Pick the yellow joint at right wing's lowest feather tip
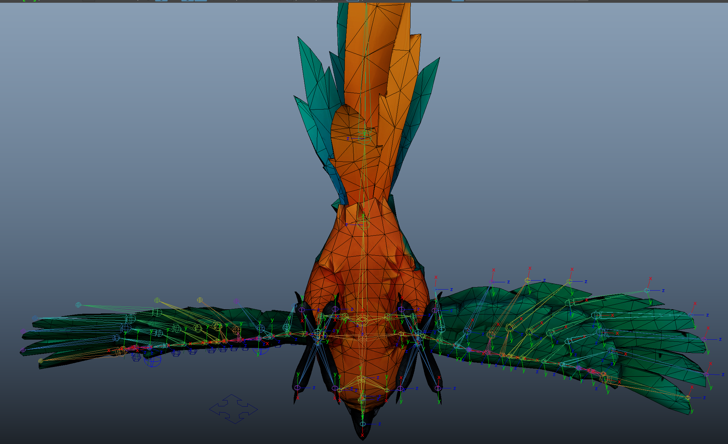 688,398
